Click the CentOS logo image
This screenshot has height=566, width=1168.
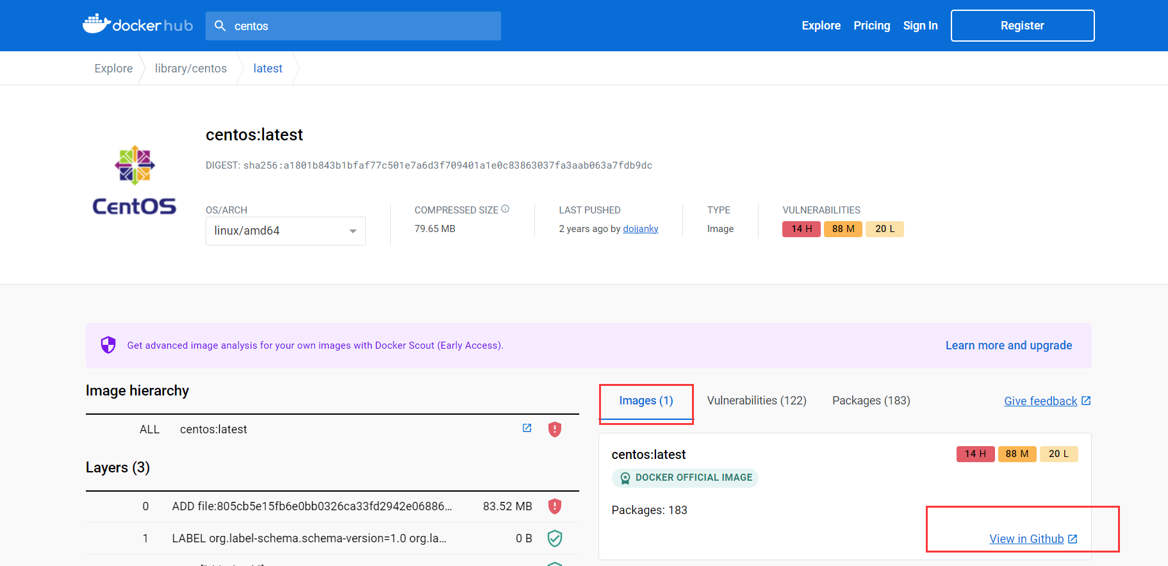tap(135, 179)
